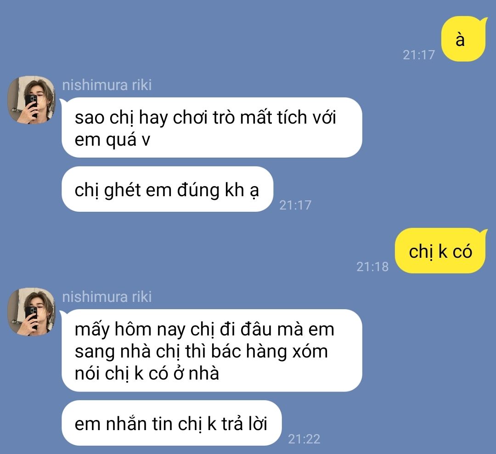Click the word 'ghét' in the second received bubble
Viewport: 496px width, 454px height.
point(123,190)
